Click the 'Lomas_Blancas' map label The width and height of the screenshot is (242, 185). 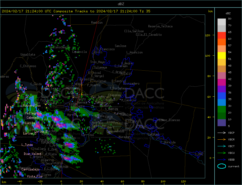click(x=169, y=120)
